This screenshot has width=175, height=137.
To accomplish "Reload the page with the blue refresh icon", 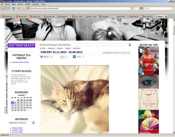I will [x=14, y=8].
